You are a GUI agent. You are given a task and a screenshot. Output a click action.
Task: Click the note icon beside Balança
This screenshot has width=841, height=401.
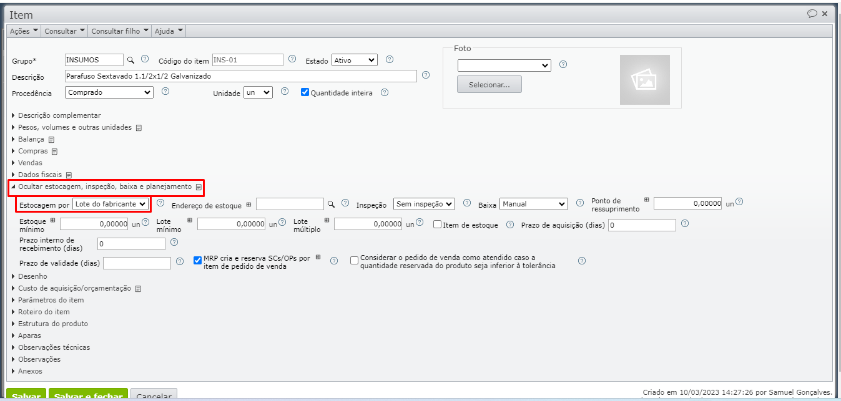[51, 140]
